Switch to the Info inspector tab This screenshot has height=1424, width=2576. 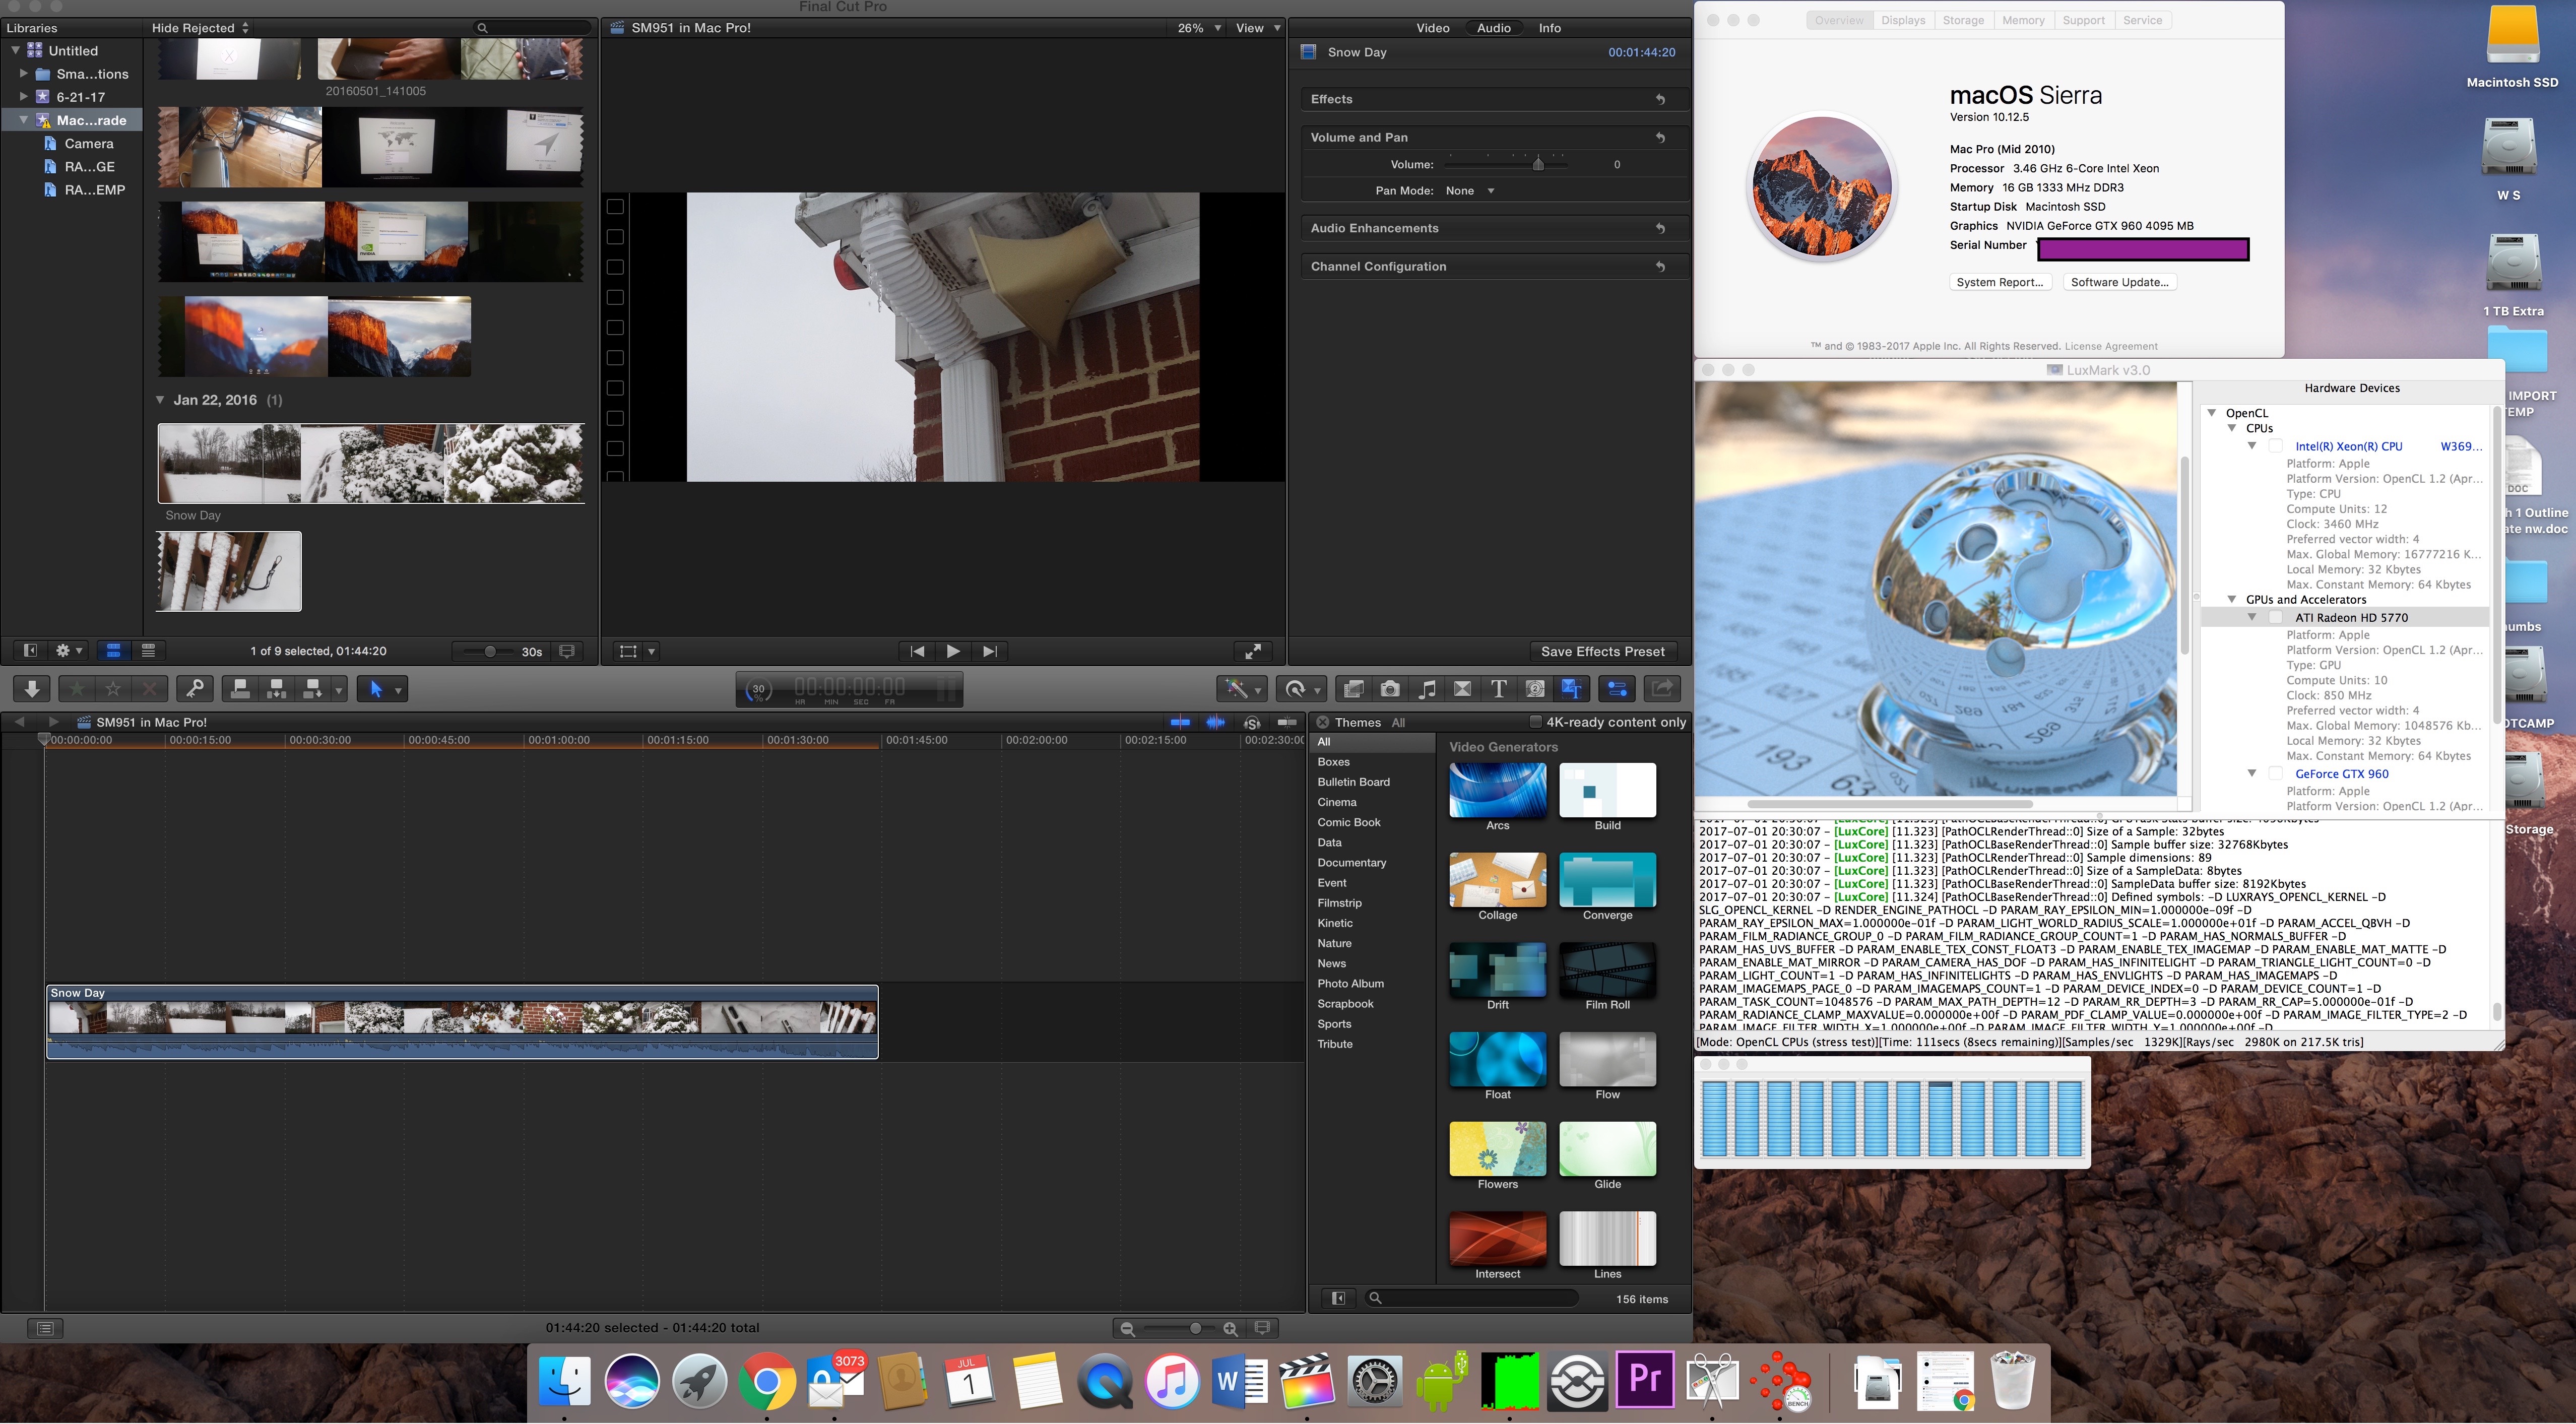pos(1549,28)
